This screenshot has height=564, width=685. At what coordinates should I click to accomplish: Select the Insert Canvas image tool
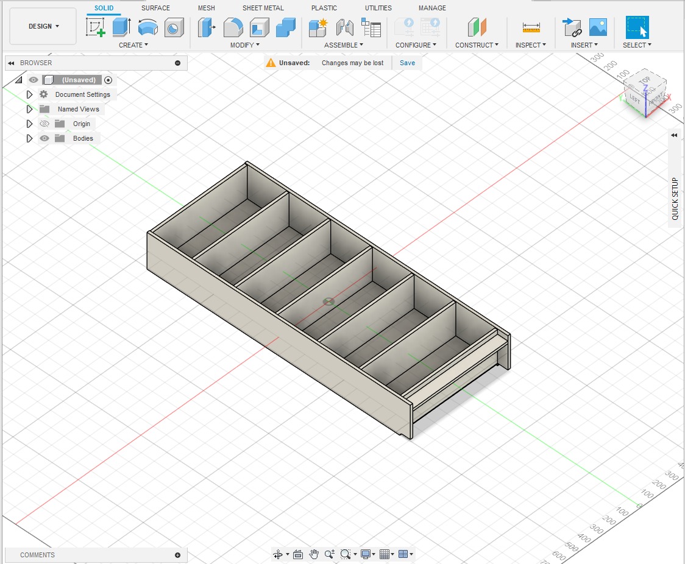click(x=598, y=27)
